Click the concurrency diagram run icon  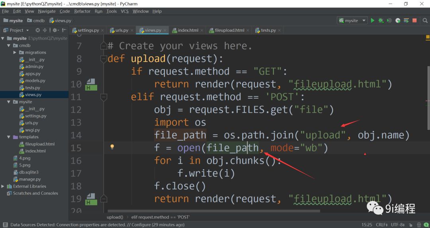pyautogui.click(x=406, y=21)
